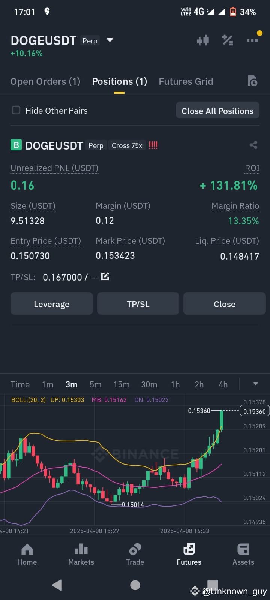Switch to the Open Orders (1) tab
Image resolution: width=270 pixels, height=600 pixels.
45,81
